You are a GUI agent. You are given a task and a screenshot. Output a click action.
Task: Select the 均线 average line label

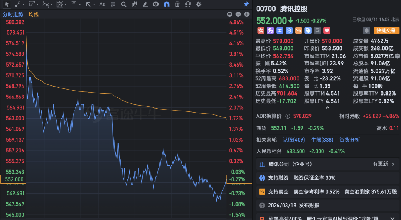(33, 14)
